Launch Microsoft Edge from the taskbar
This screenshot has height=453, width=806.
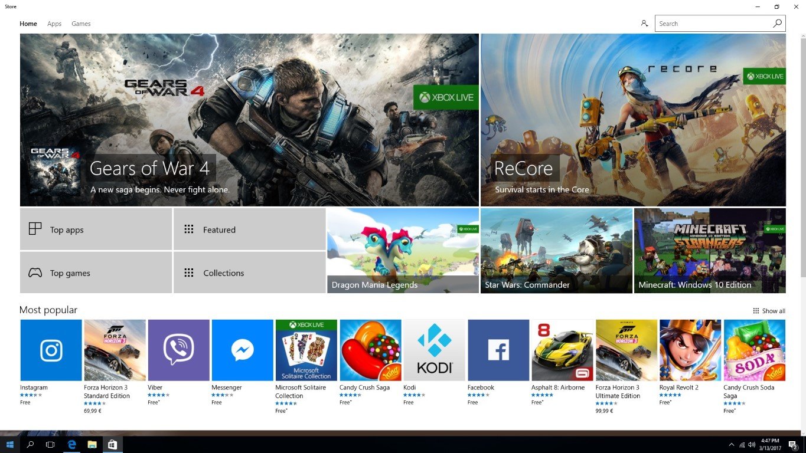(71, 444)
